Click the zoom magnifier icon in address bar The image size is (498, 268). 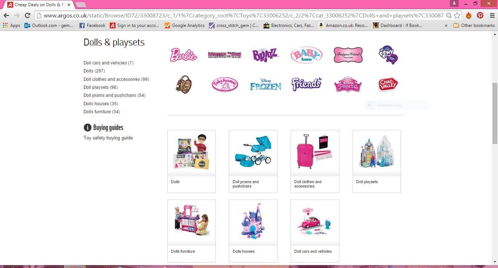(x=449, y=15)
